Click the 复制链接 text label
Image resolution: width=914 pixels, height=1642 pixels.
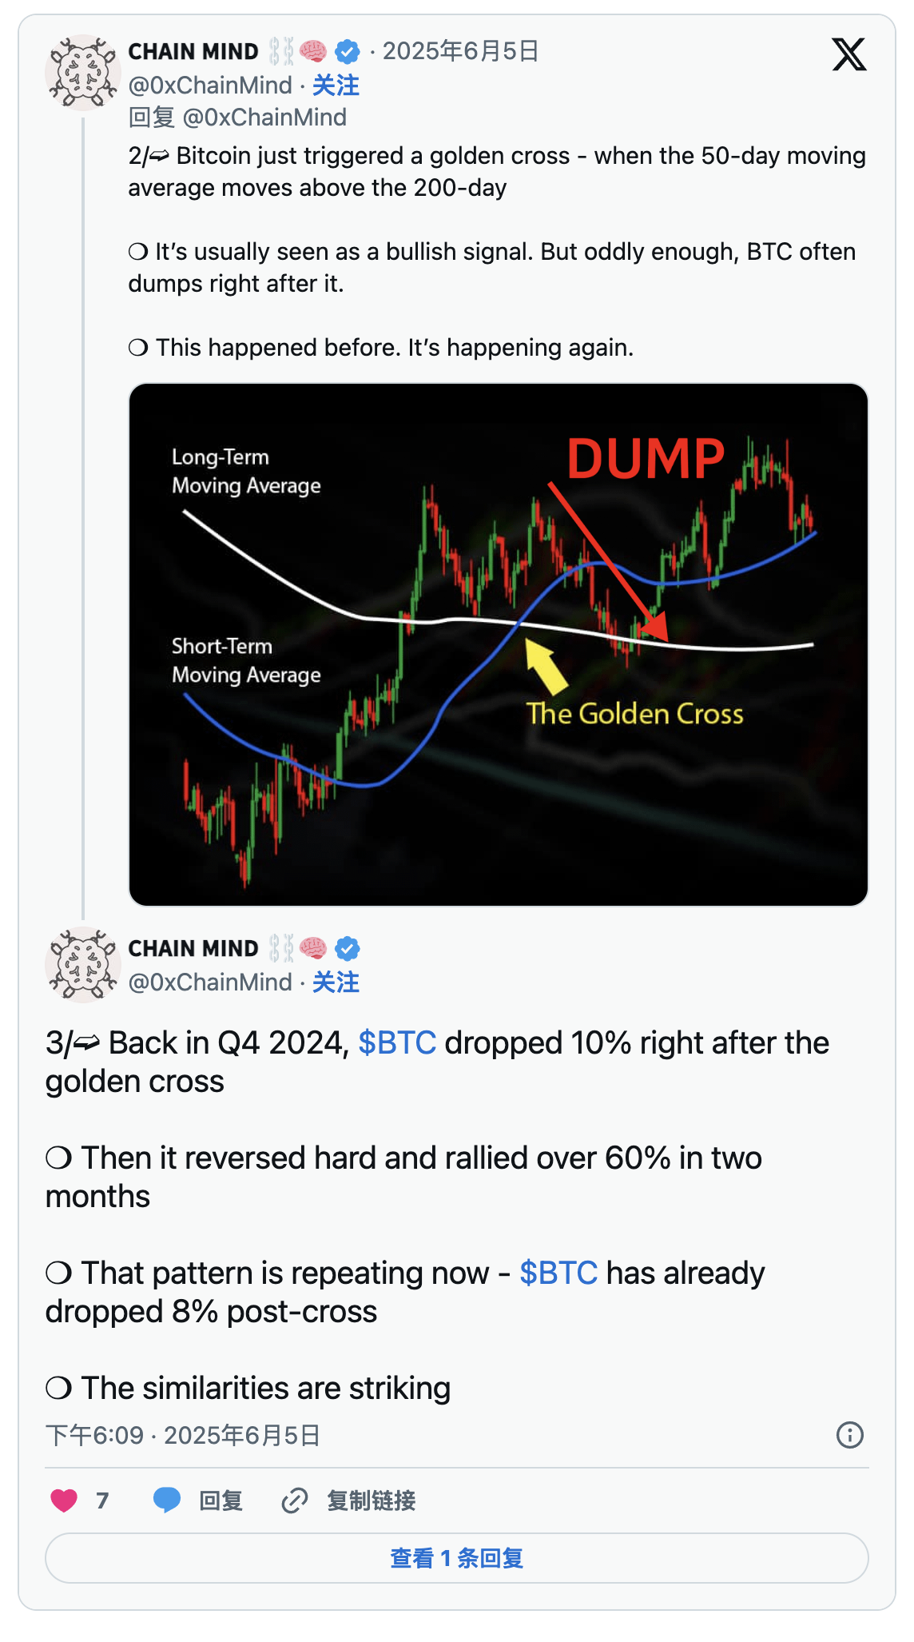coord(372,1501)
